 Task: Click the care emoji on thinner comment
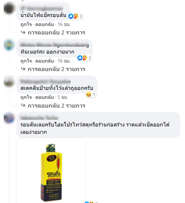pyautogui.click(x=85, y=58)
